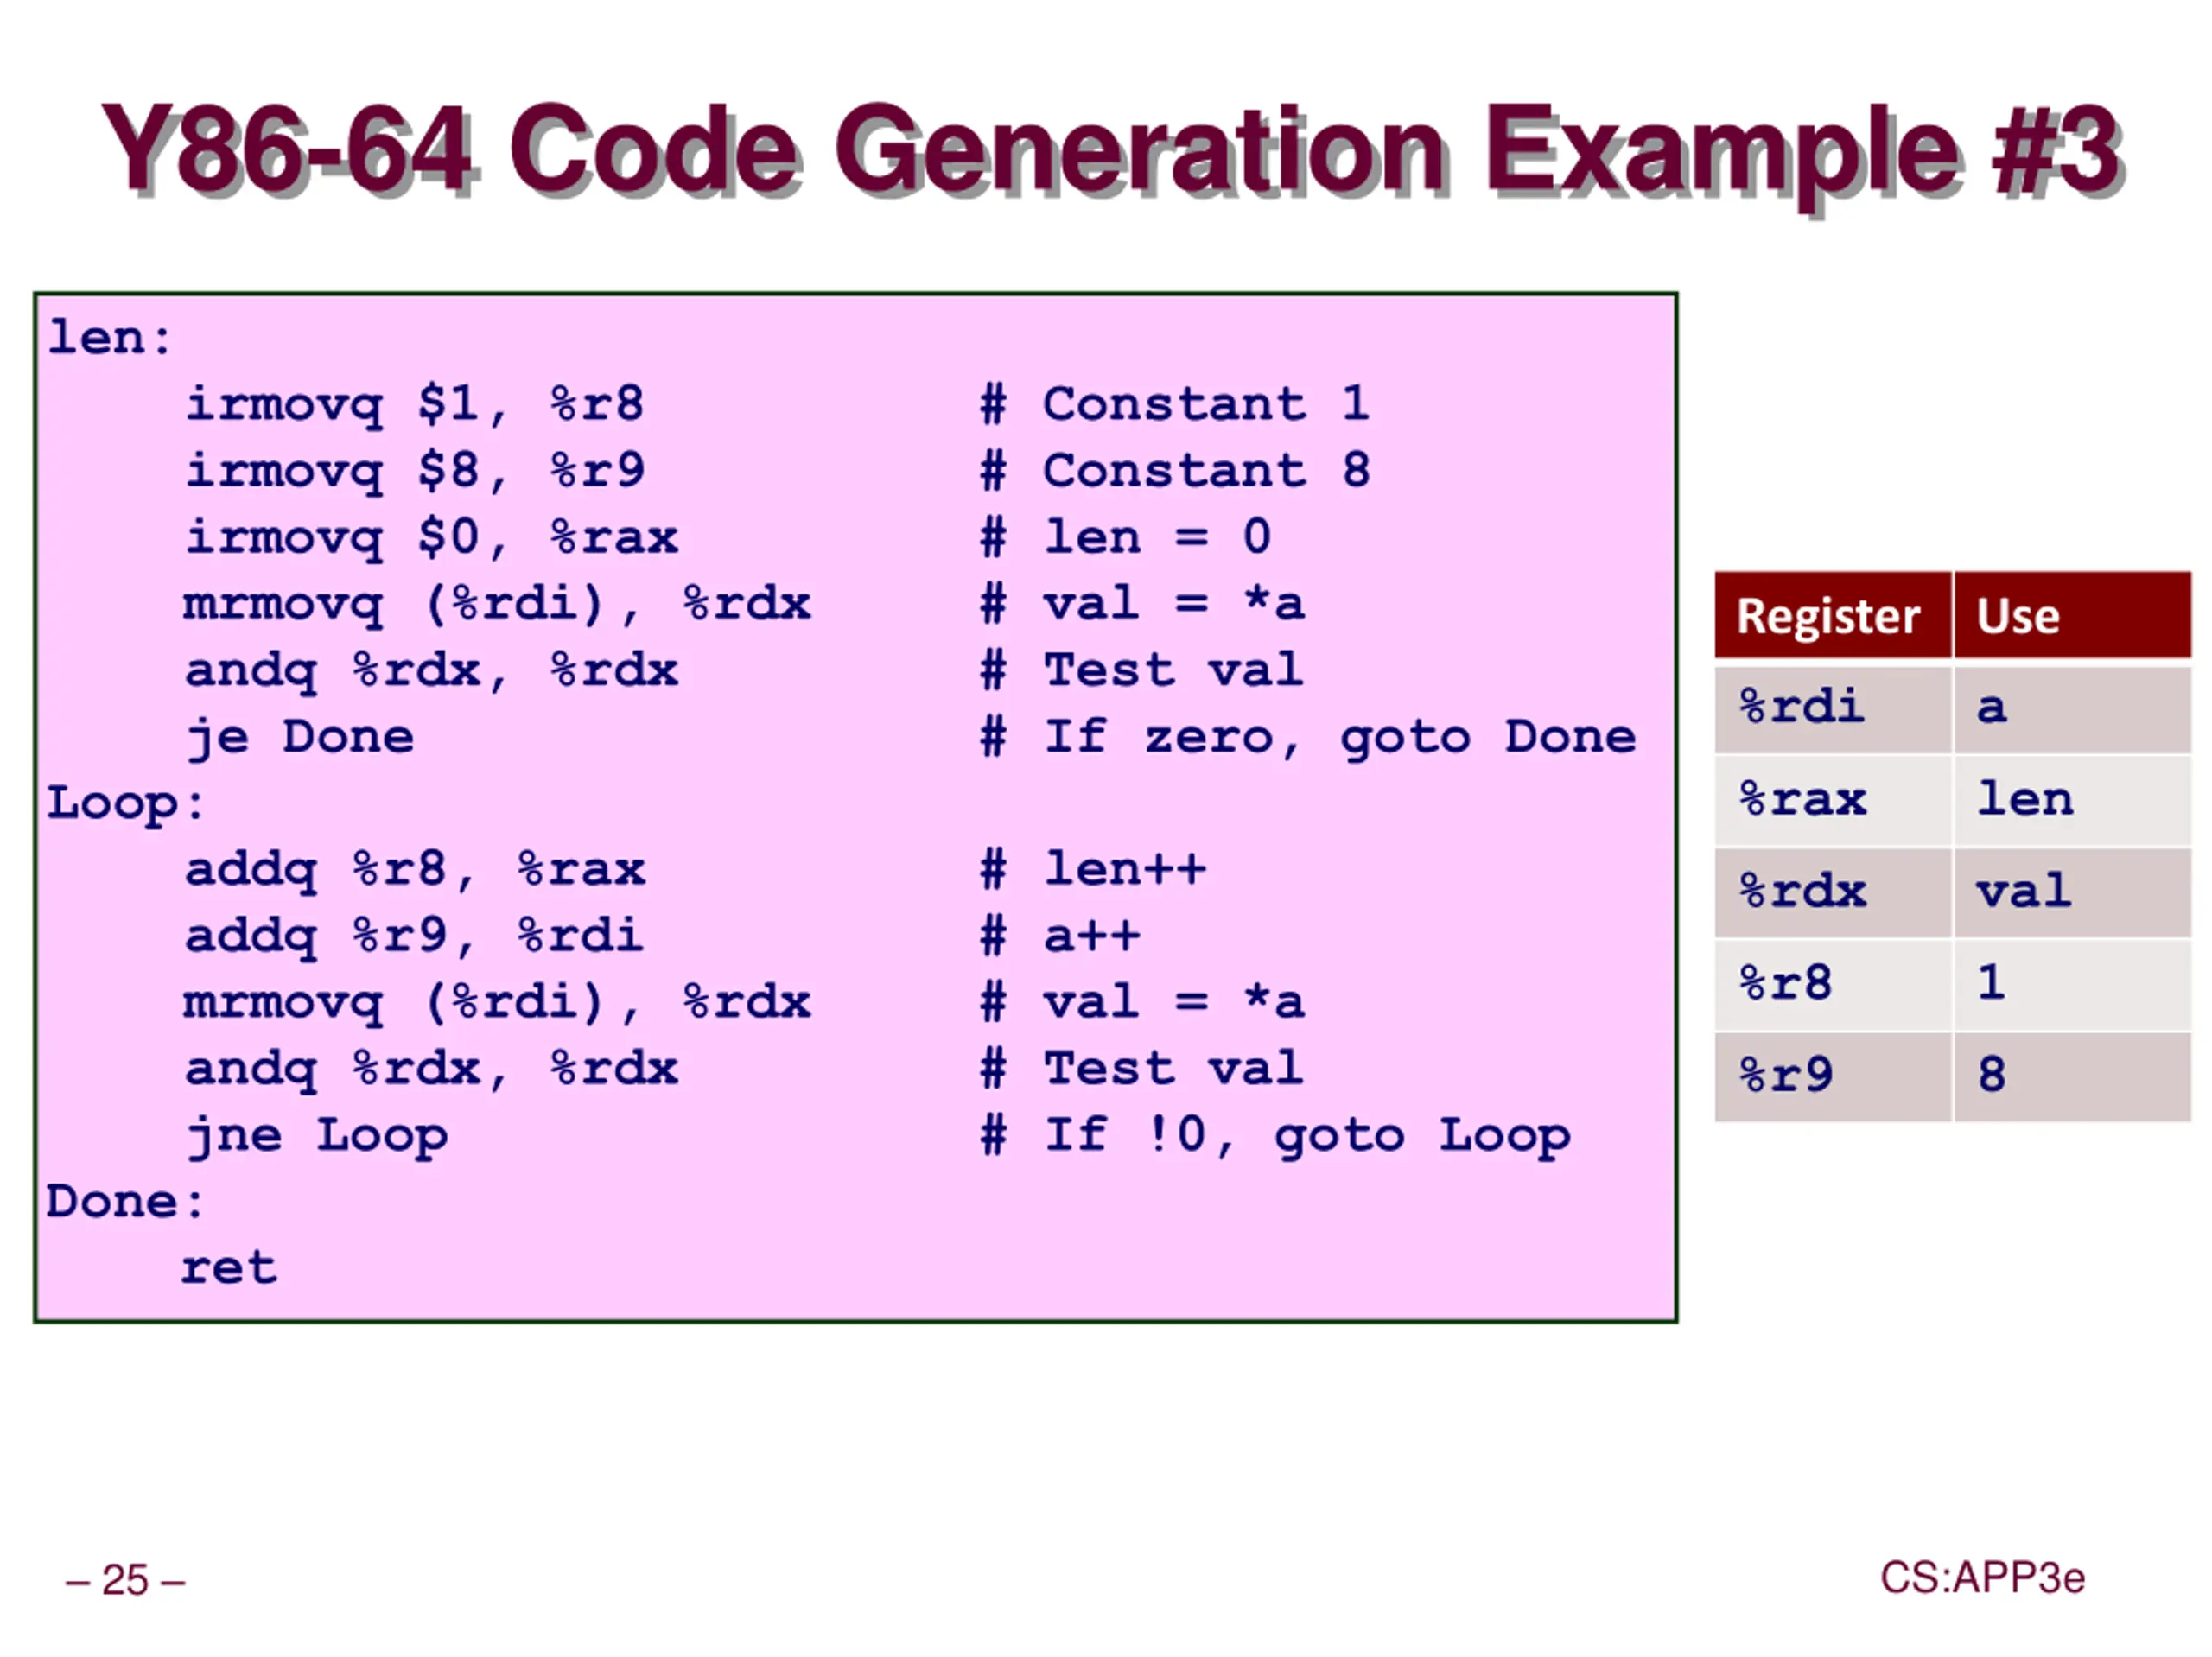The image size is (2212, 1657).
Task: Click the comment '# len++'
Action: click(x=1093, y=869)
